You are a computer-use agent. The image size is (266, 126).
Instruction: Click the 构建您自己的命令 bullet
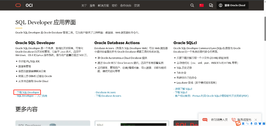tap(186, 78)
